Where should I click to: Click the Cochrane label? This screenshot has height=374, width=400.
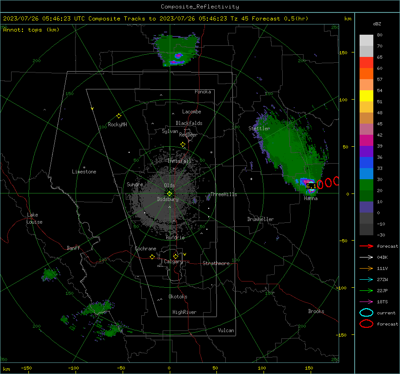click(145, 249)
